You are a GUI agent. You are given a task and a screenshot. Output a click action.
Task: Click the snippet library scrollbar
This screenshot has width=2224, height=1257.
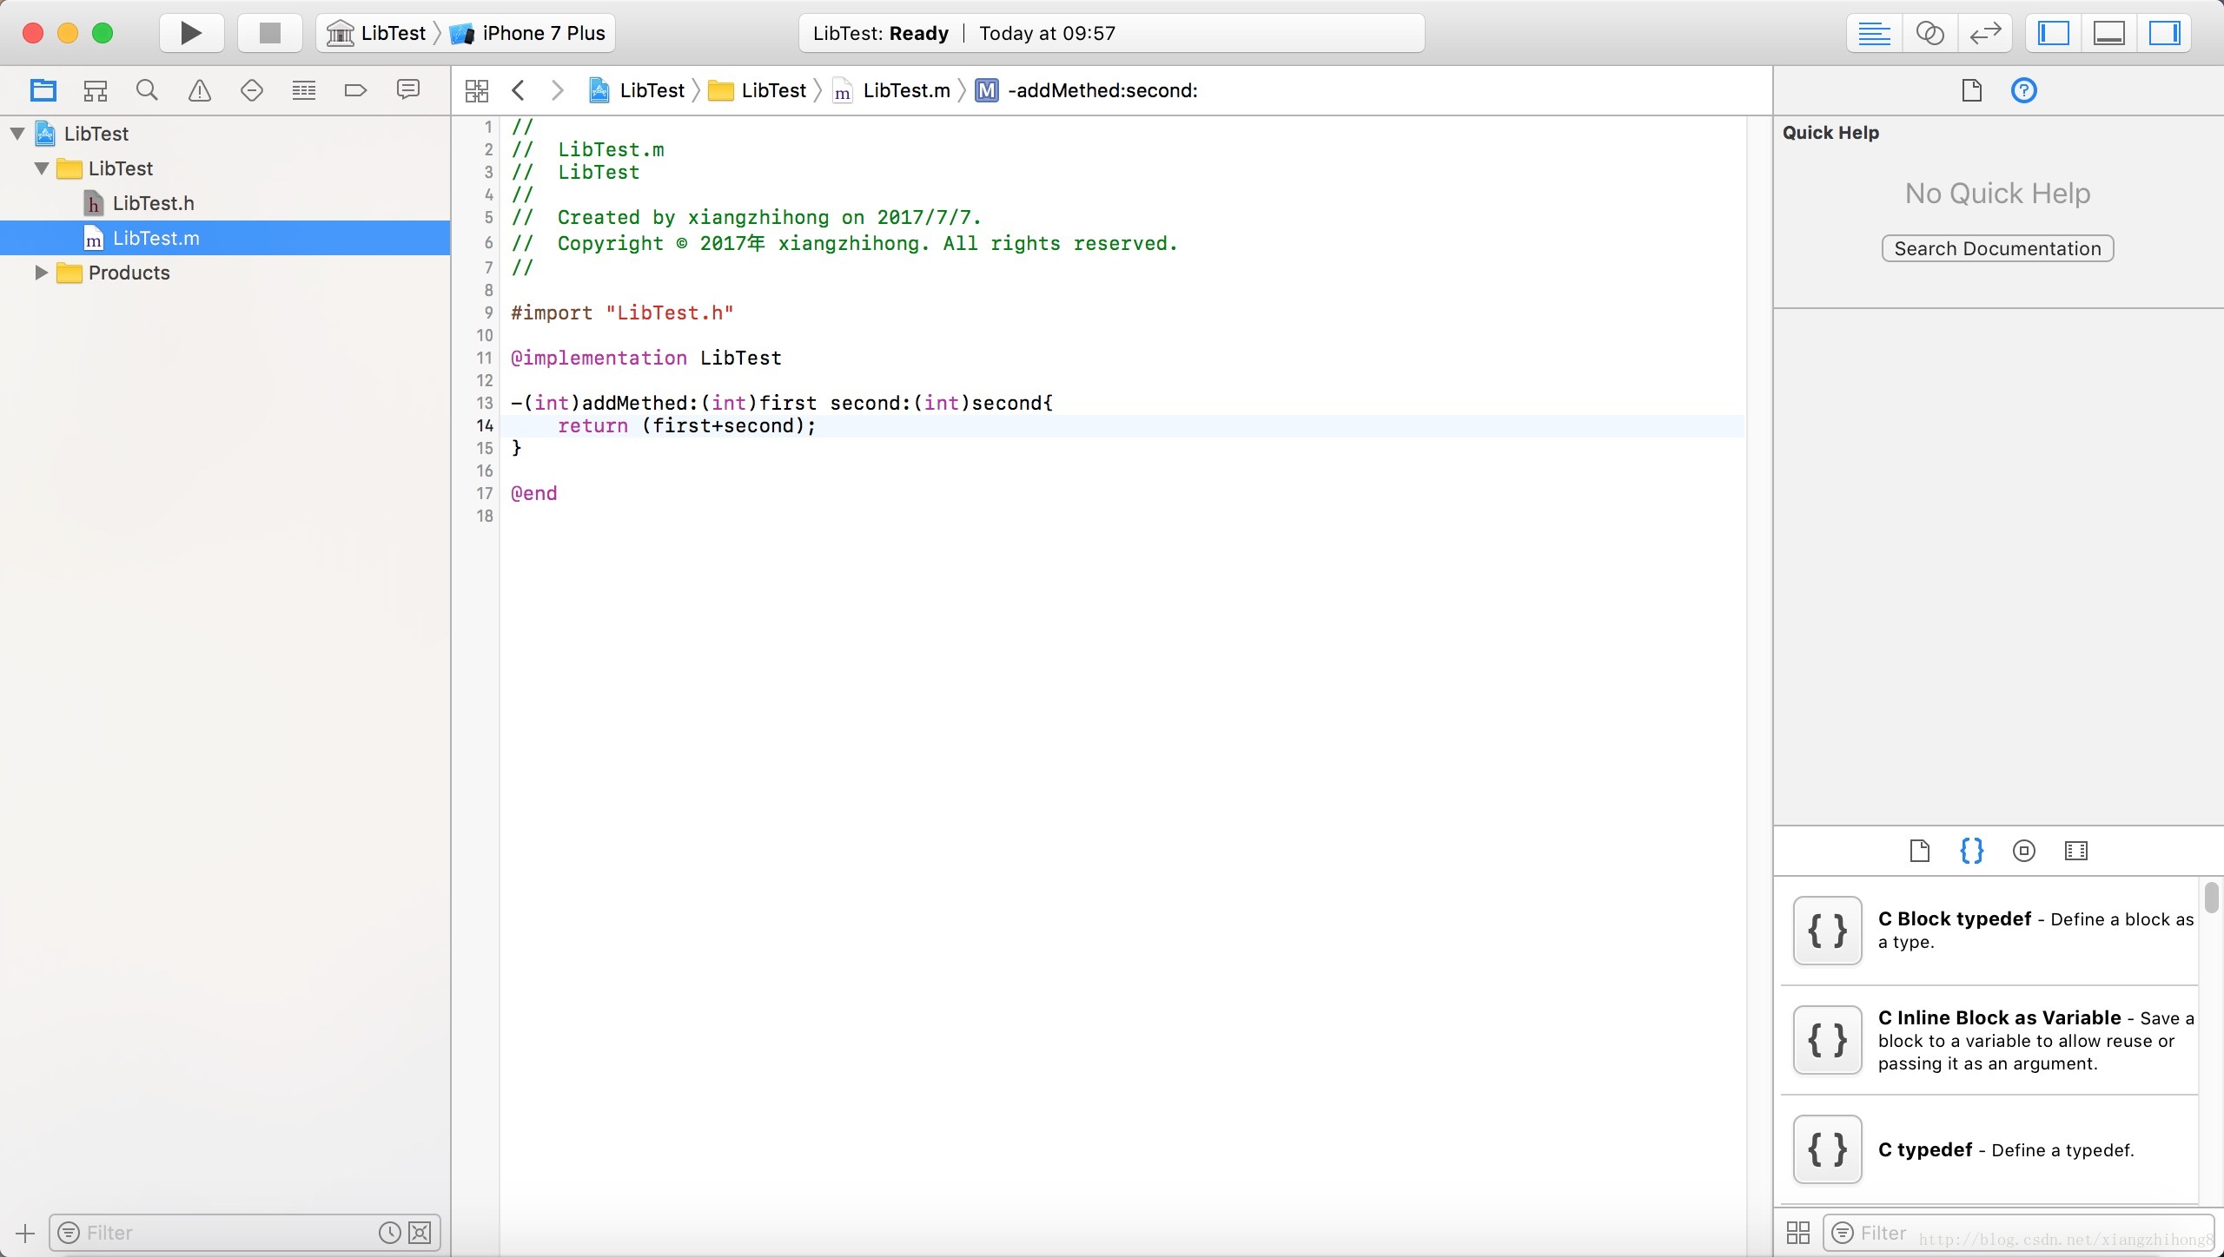point(2211,897)
